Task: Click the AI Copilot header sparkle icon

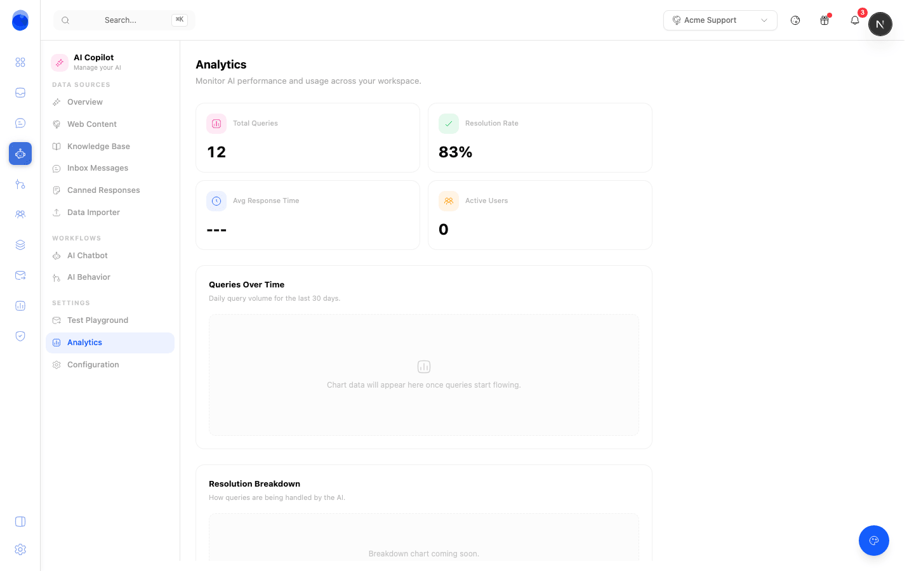Action: 60,62
